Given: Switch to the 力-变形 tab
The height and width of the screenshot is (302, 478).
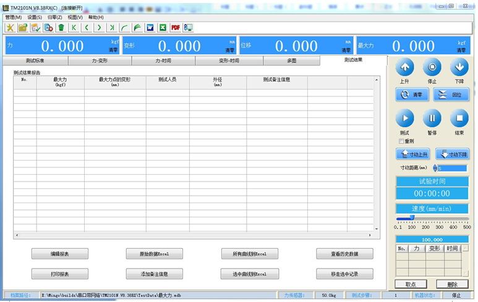Looking at the screenshot, I should tap(100, 61).
